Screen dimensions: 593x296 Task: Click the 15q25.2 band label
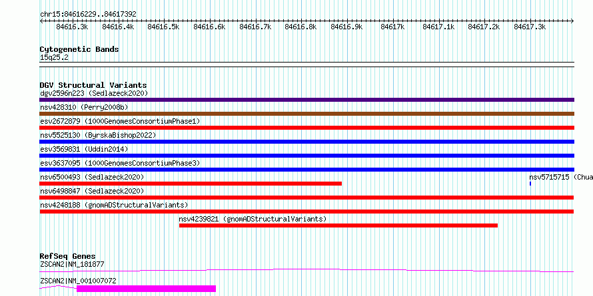point(54,58)
